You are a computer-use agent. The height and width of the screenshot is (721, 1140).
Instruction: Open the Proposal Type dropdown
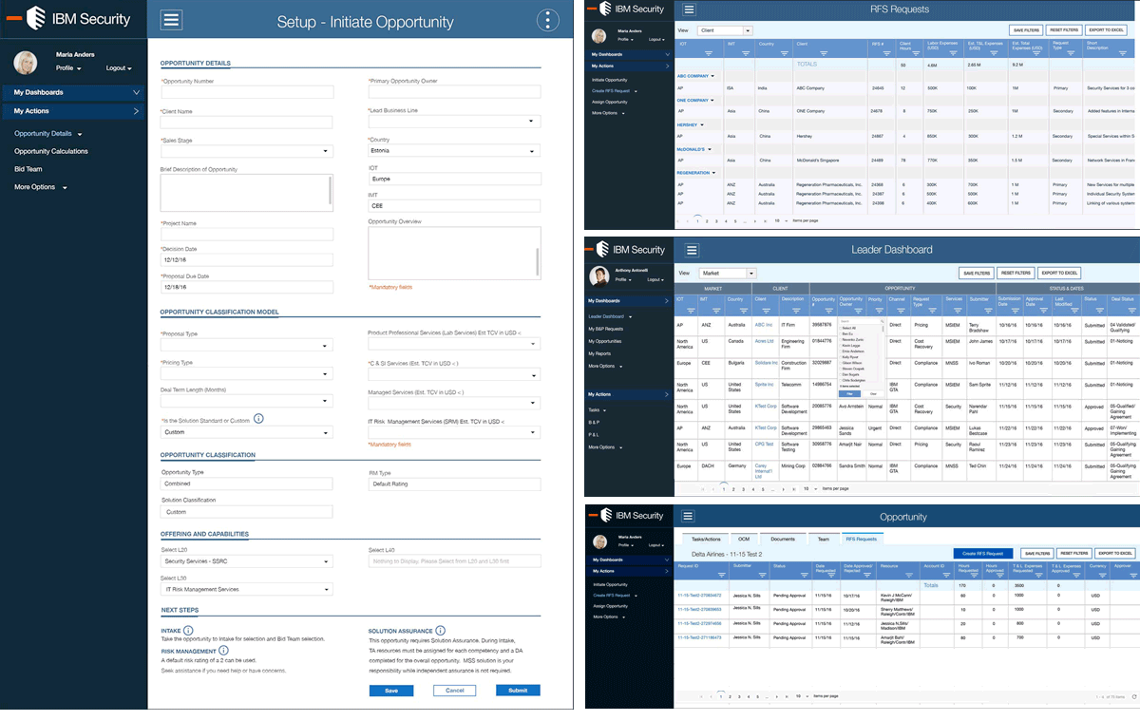click(247, 346)
